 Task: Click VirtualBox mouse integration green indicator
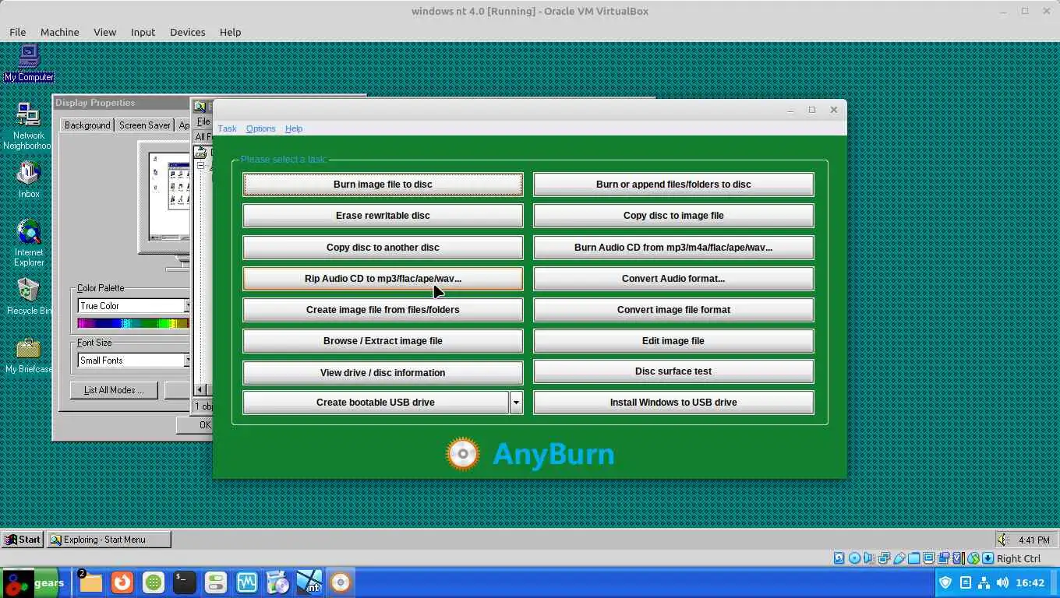pyautogui.click(x=973, y=558)
